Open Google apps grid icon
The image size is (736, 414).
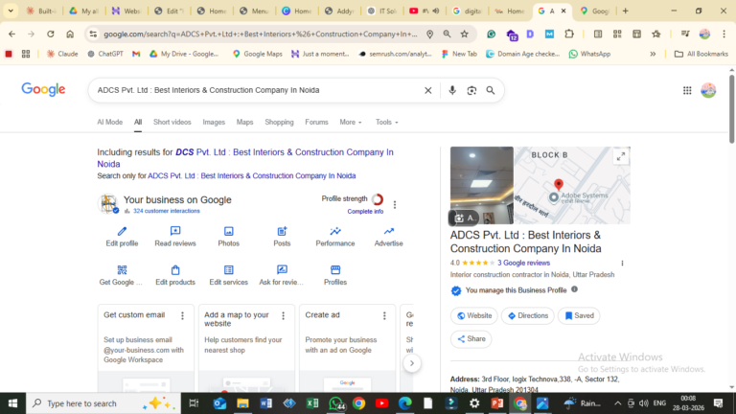pyautogui.click(x=687, y=90)
